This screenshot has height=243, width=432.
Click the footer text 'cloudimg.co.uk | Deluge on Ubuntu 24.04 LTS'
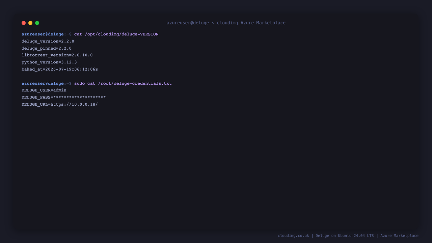pos(326,236)
